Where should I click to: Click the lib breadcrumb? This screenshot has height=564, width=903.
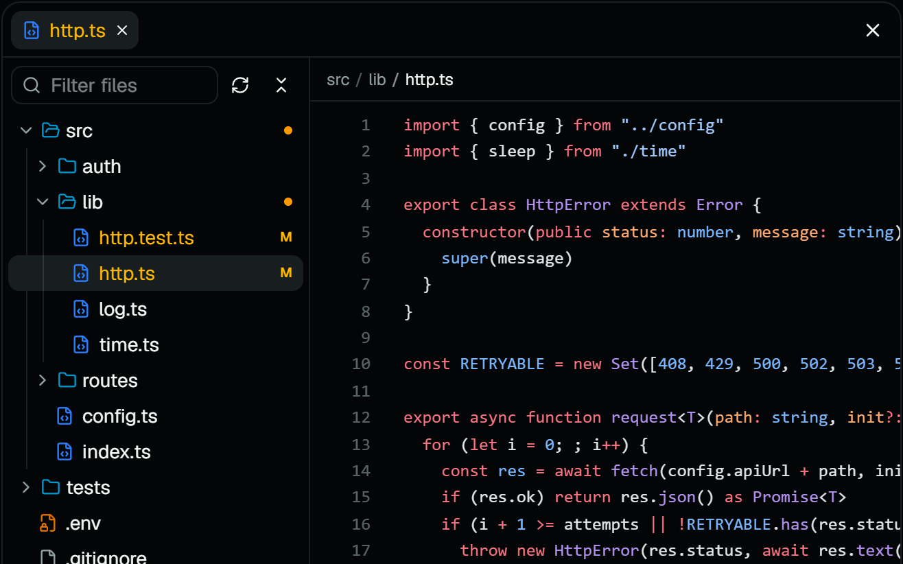click(377, 80)
